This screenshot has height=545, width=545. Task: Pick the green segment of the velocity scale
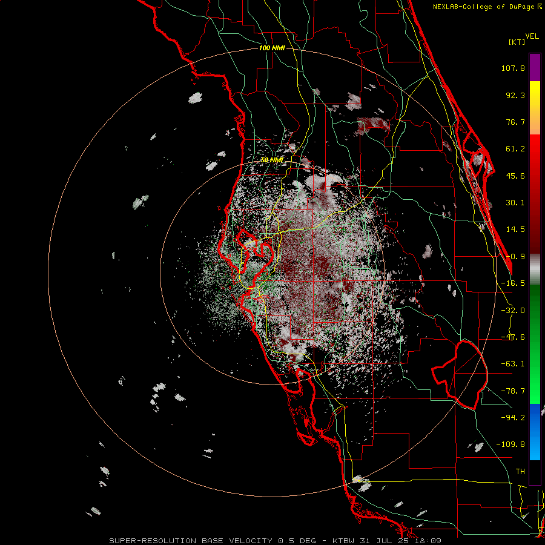535,344
